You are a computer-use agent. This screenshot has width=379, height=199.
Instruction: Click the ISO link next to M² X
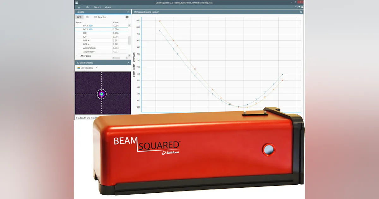point(91,26)
